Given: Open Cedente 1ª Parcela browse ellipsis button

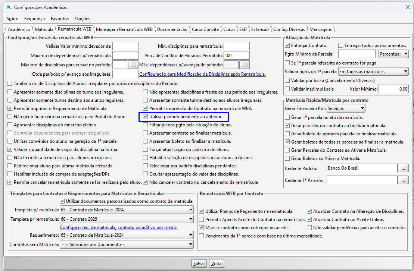Looking at the screenshot, I should tap(403, 180).
